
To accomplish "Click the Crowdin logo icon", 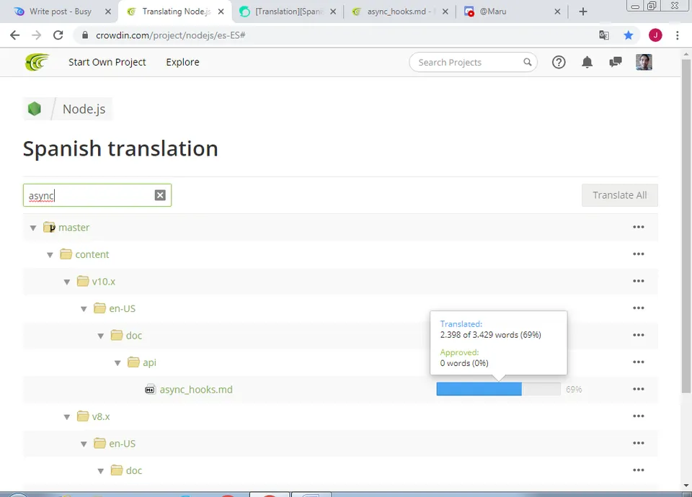I will (x=37, y=62).
